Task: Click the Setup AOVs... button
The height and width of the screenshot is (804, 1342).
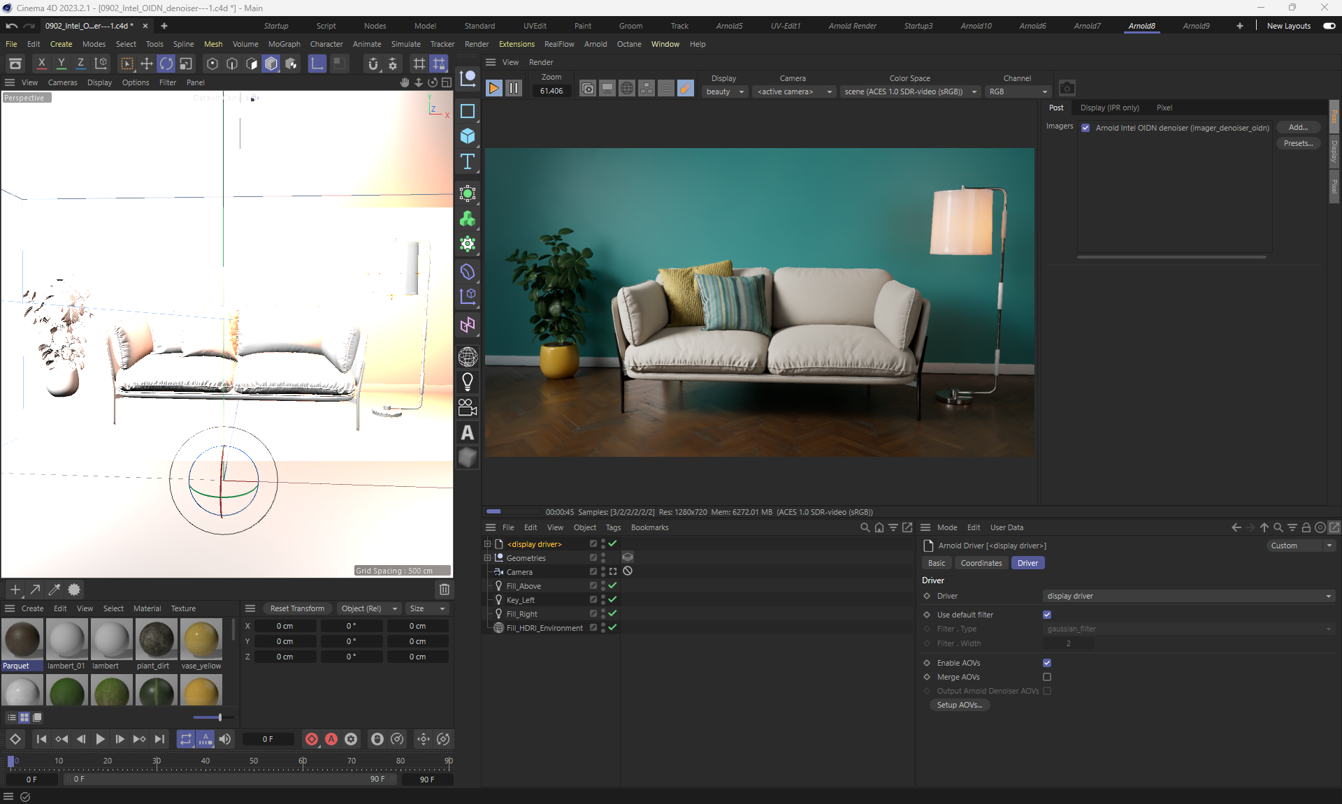Action: [959, 705]
